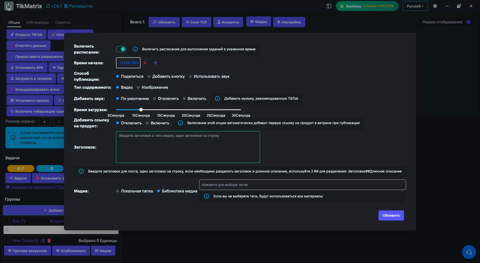Delete New Group with trash icon
This screenshot has height=263, width=480.
(x=49, y=241)
